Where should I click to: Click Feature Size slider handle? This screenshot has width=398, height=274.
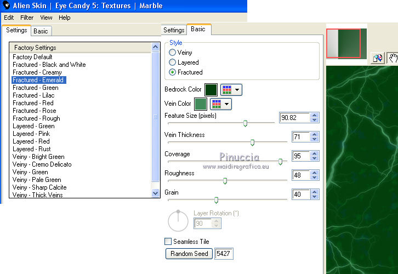pos(245,123)
